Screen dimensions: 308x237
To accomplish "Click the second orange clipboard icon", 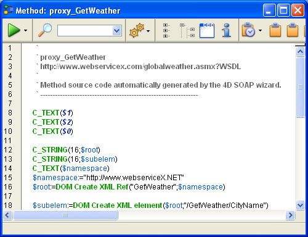I will (293, 30).
